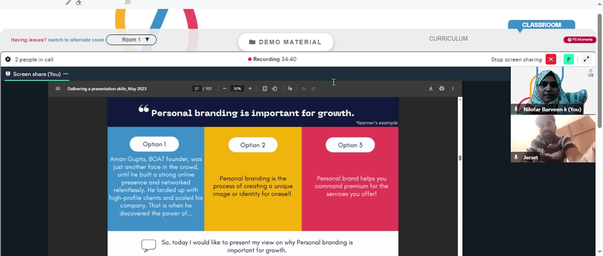
Task: Click the PS Moments badge
Action: pyautogui.click(x=579, y=40)
